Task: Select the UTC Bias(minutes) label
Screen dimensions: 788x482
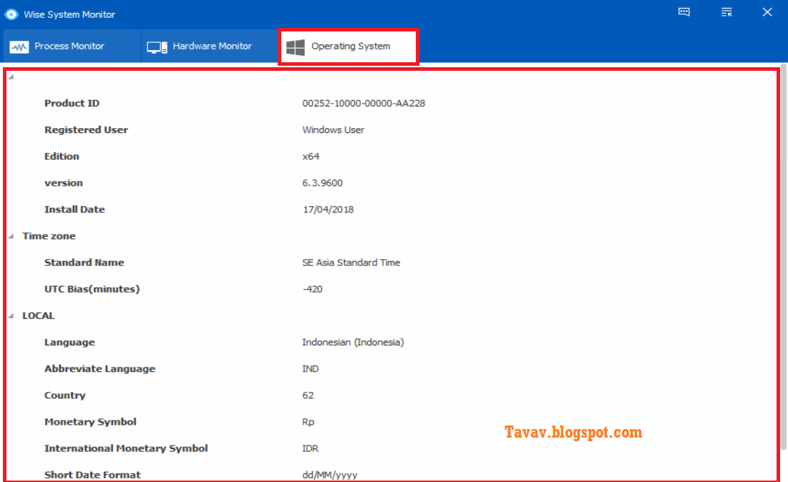Action: (92, 289)
